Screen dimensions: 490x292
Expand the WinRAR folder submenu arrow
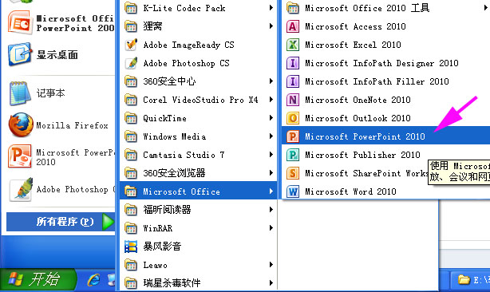click(x=271, y=228)
